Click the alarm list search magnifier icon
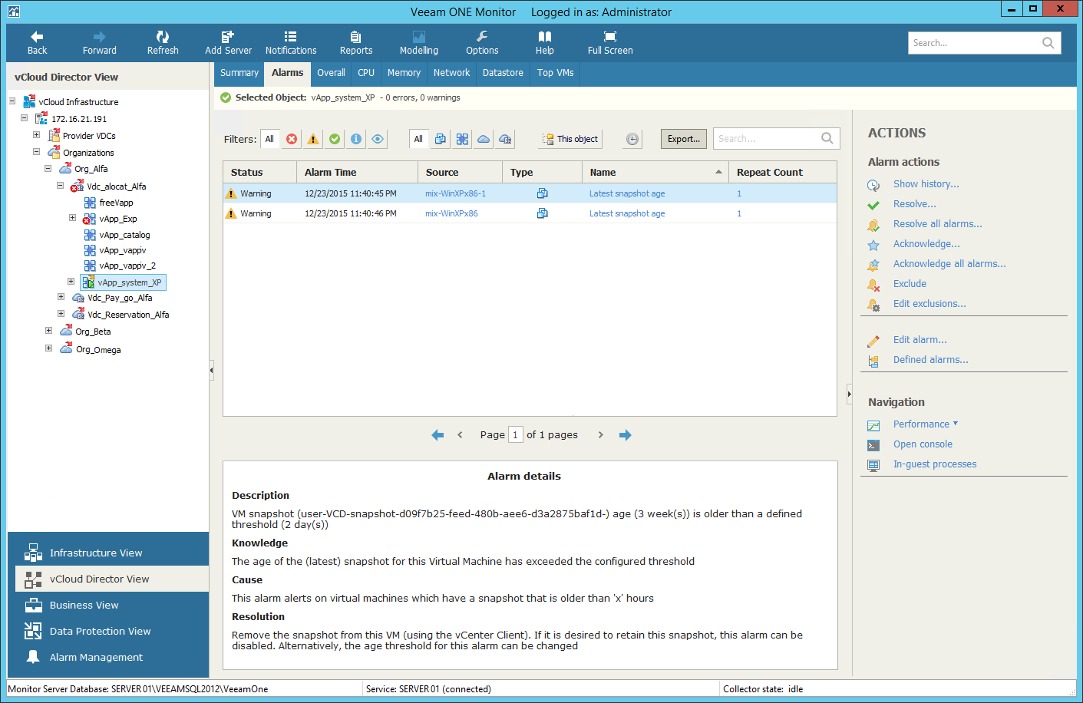 point(827,138)
